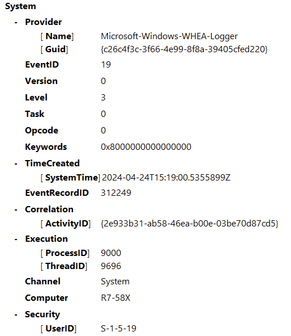Collapse the Correlation node

tap(16, 209)
